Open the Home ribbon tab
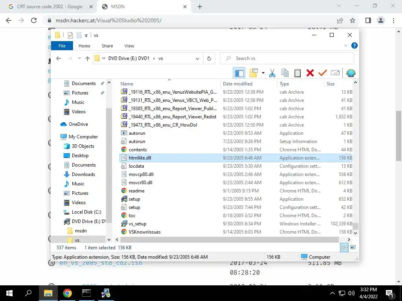This screenshot has width=402, height=301. (84, 46)
